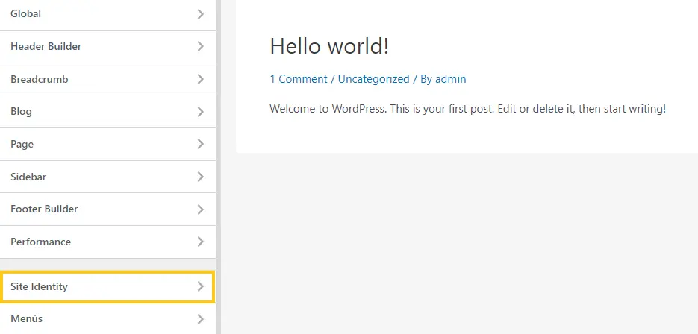
Task: Open the Site Identity section
Action: tap(107, 287)
